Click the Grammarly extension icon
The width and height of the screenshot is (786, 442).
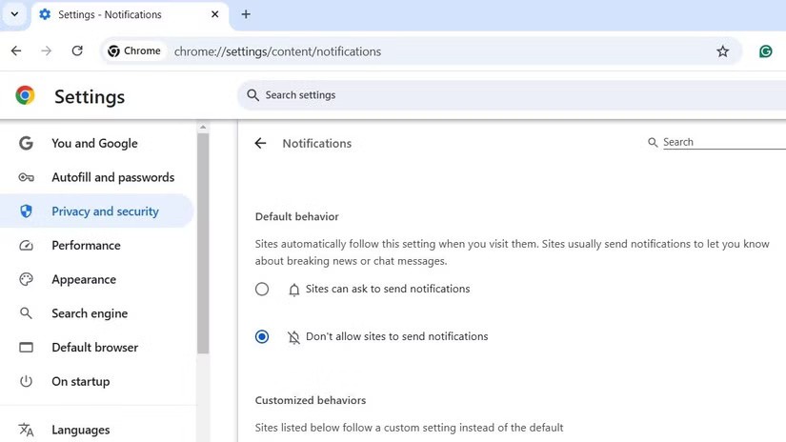(765, 51)
